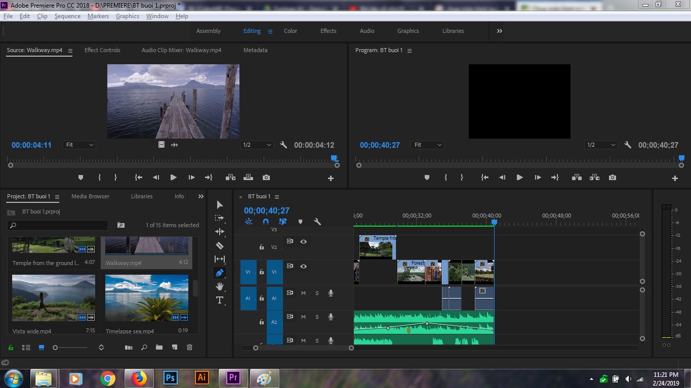Click the Project panel thumbnail zoom slider
The height and width of the screenshot is (388, 691).
point(70,348)
